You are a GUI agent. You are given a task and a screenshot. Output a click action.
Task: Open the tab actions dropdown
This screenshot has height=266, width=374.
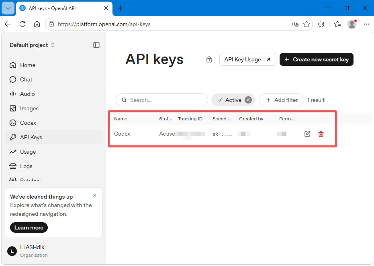tap(8, 8)
